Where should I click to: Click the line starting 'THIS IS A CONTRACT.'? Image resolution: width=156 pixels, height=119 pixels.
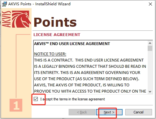coord(89,60)
